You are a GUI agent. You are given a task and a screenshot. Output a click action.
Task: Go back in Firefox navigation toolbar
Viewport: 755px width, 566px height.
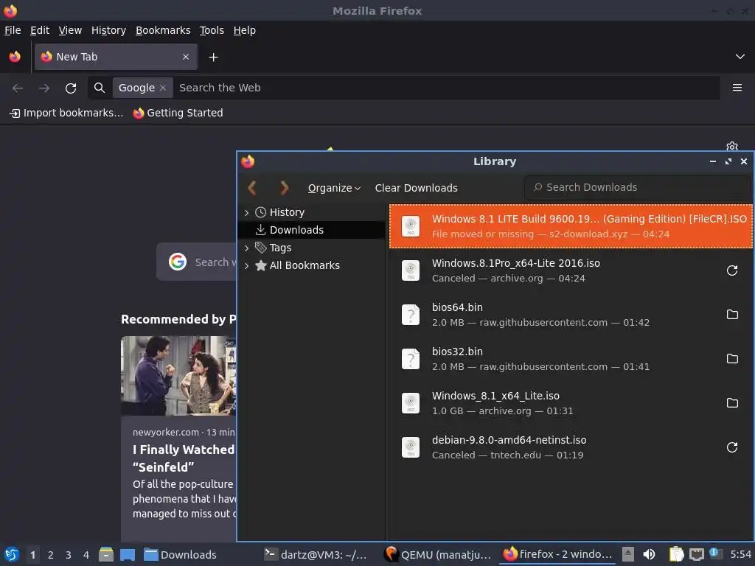(18, 88)
